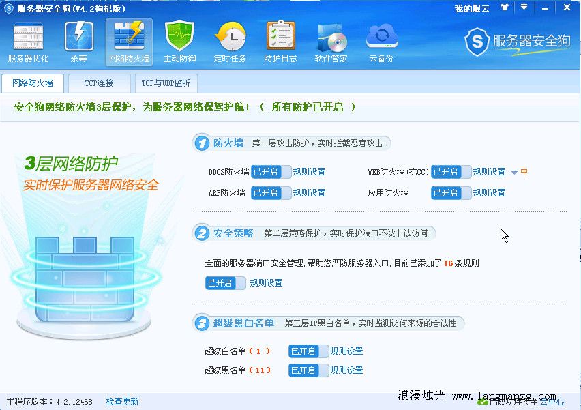
Task: Click the 超级白名单 count (1)
Action: point(259,351)
